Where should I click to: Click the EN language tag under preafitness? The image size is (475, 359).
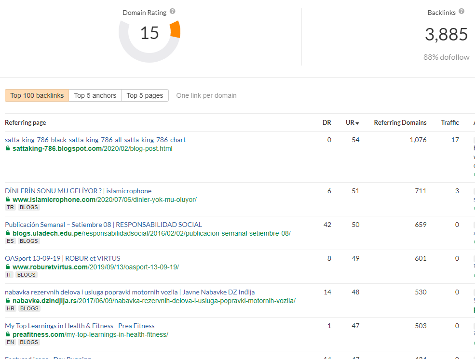click(x=10, y=342)
